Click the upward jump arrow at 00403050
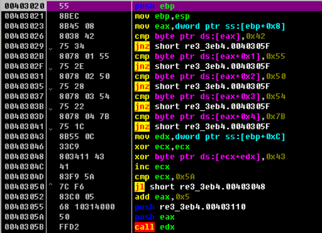322x233 pixels. (x=50, y=184)
